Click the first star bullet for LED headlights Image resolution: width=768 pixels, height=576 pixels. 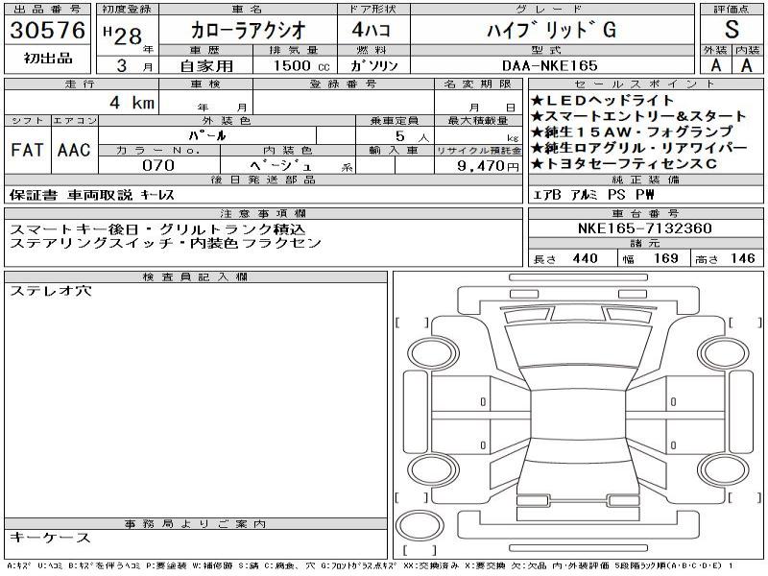pyautogui.click(x=537, y=101)
